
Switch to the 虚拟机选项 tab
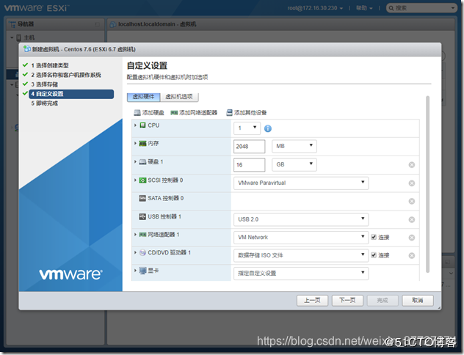point(179,97)
